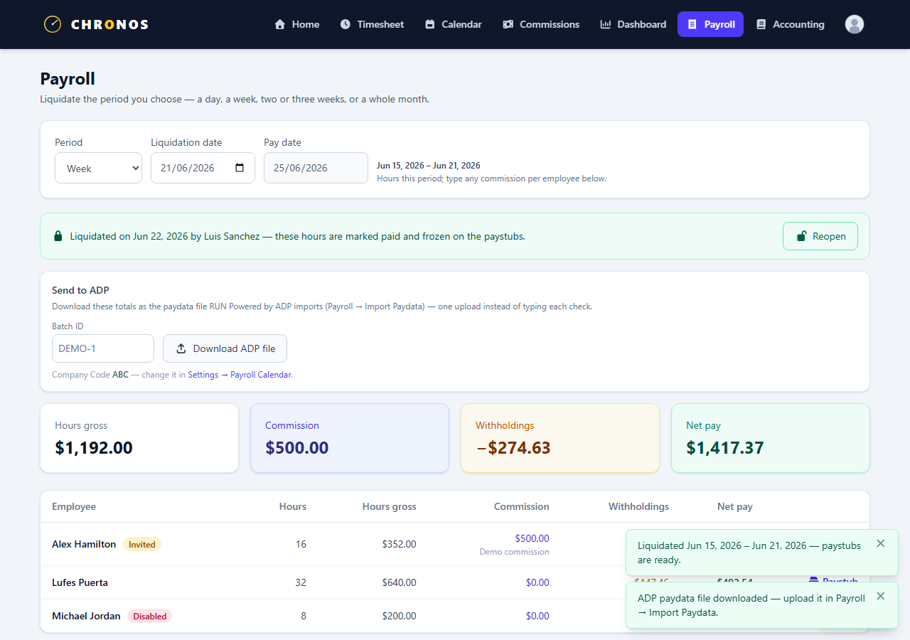Navigate to the Dashboard

point(633,24)
